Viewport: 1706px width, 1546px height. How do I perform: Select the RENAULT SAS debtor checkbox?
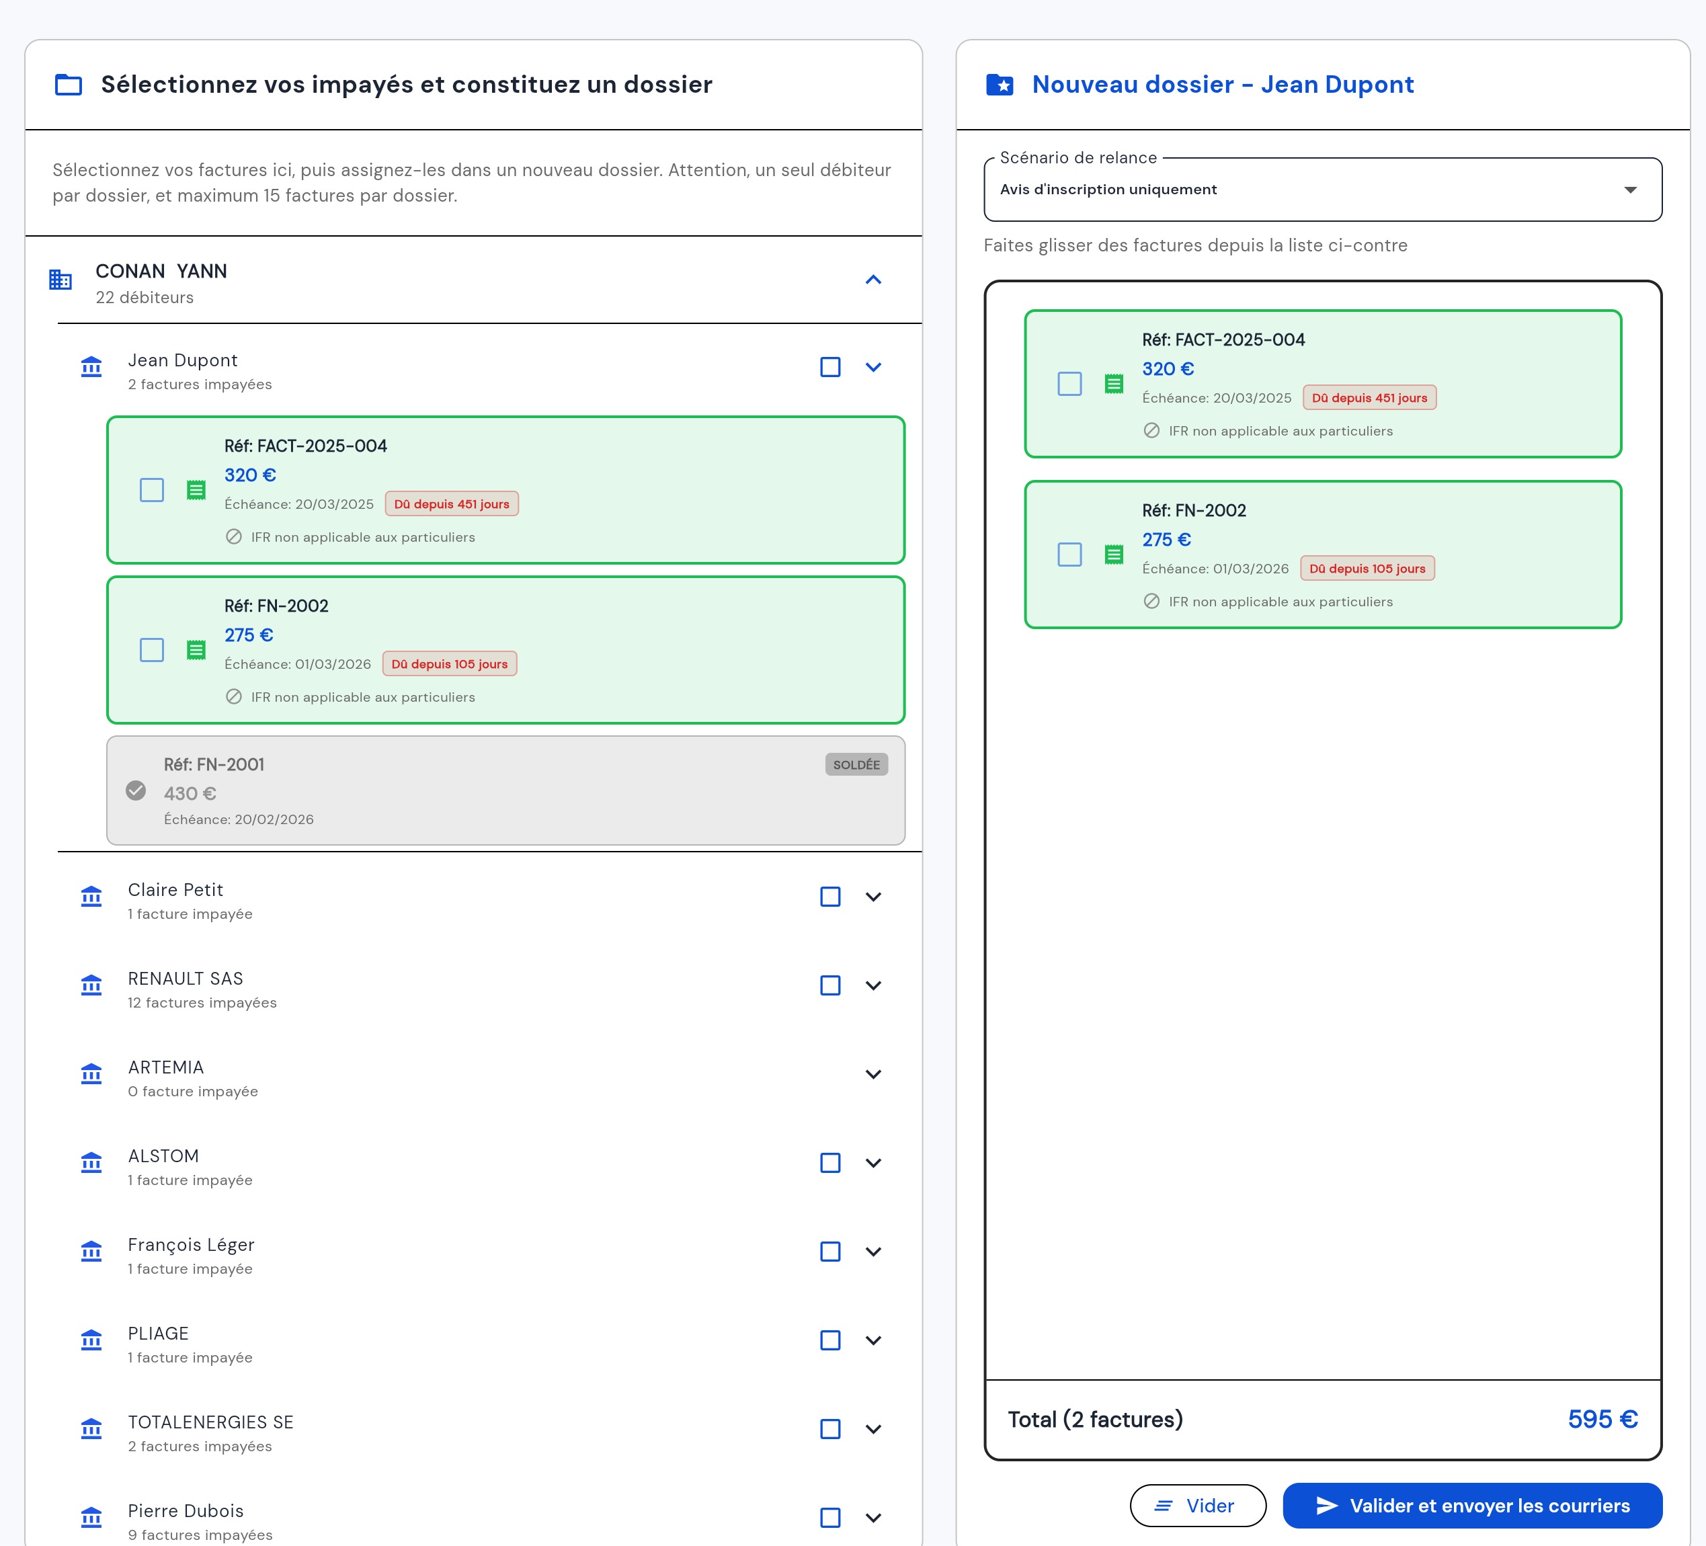pyautogui.click(x=830, y=986)
